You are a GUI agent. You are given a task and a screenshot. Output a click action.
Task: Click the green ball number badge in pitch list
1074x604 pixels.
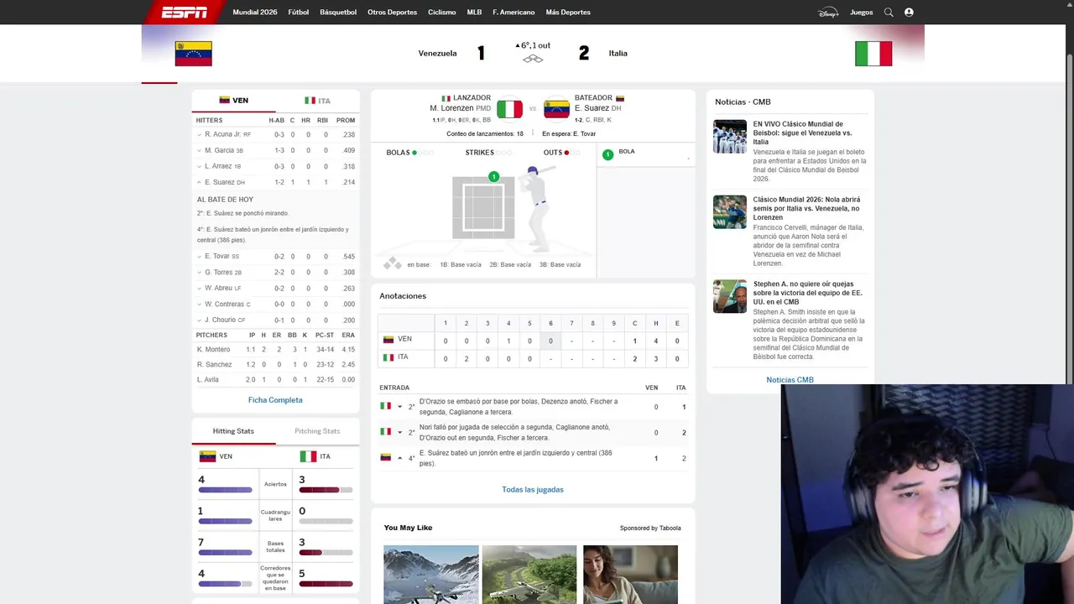point(607,155)
